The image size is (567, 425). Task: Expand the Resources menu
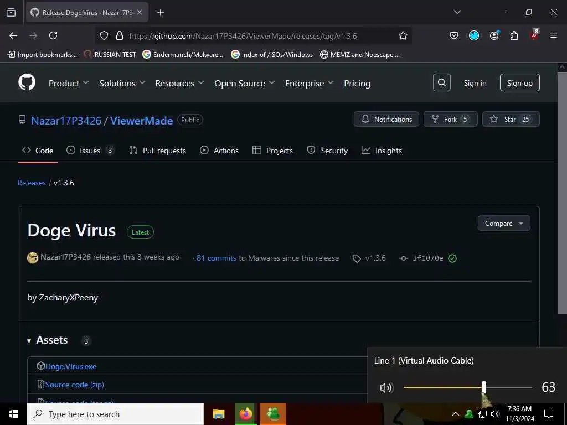click(x=180, y=83)
